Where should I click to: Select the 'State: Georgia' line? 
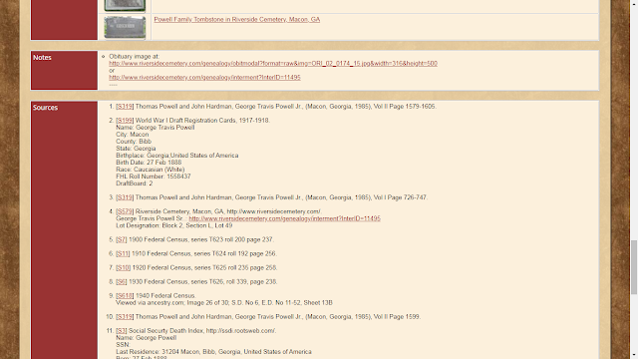[x=136, y=149]
